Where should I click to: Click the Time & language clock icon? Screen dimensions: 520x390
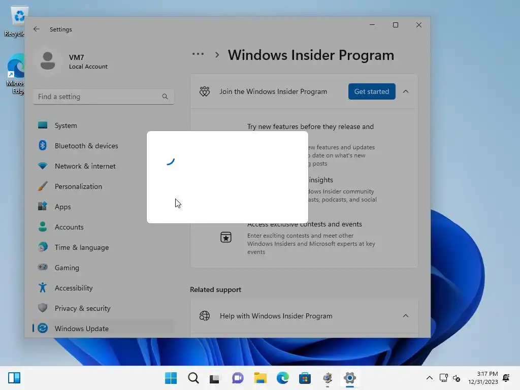pyautogui.click(x=43, y=247)
